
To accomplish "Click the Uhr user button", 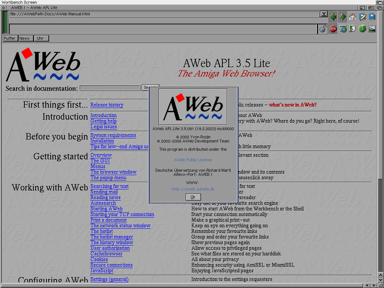I will pos(41,39).
